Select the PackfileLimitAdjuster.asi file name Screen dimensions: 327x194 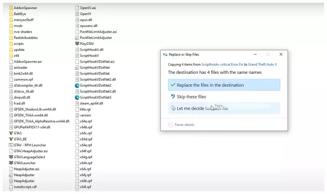click(98, 32)
